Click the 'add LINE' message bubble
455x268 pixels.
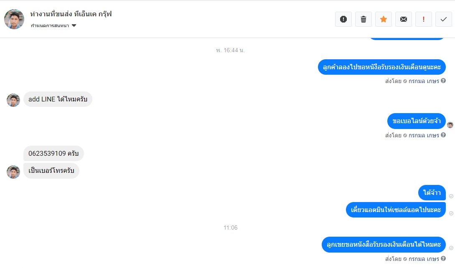pyautogui.click(x=58, y=99)
